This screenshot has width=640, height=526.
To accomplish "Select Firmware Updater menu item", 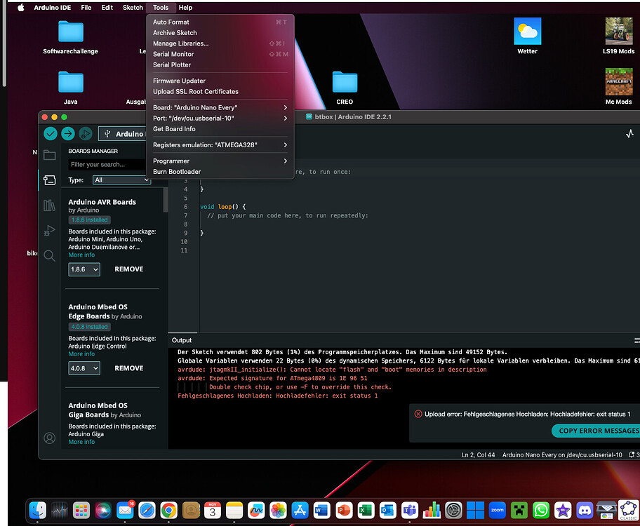I will [220, 81].
